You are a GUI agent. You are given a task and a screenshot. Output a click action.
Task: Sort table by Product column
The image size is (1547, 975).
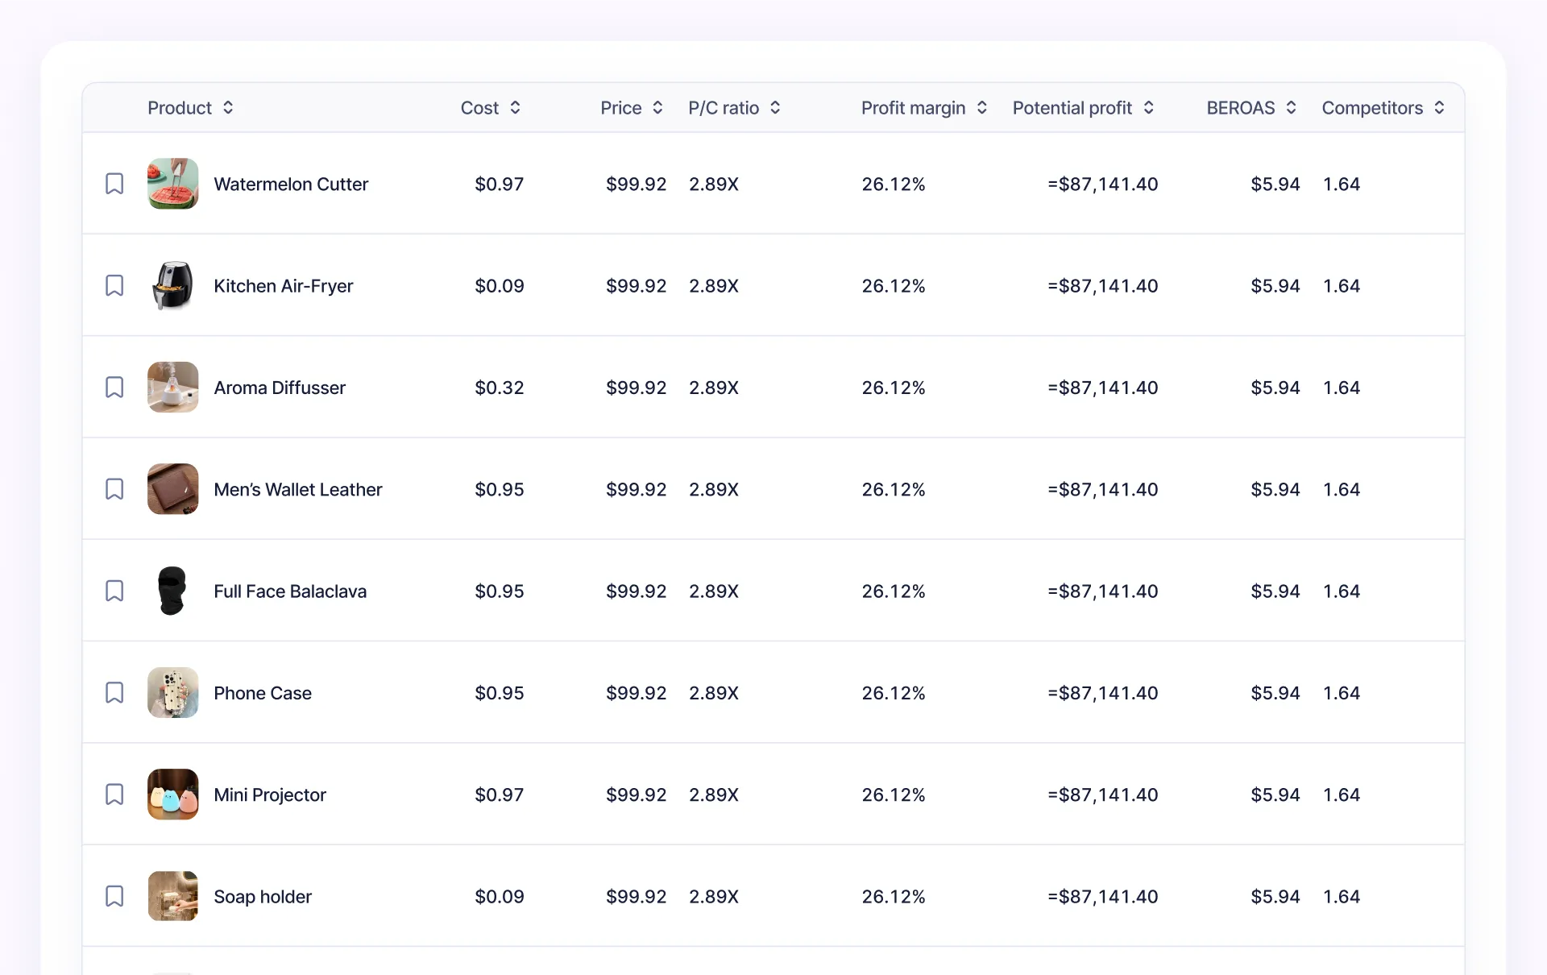coord(228,107)
